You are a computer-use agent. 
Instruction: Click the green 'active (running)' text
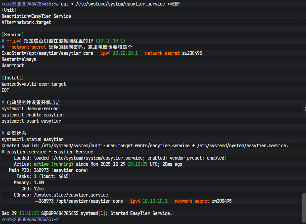click(53, 164)
